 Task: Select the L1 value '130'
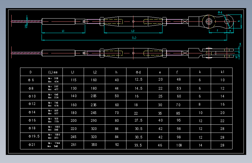[x=74, y=88]
